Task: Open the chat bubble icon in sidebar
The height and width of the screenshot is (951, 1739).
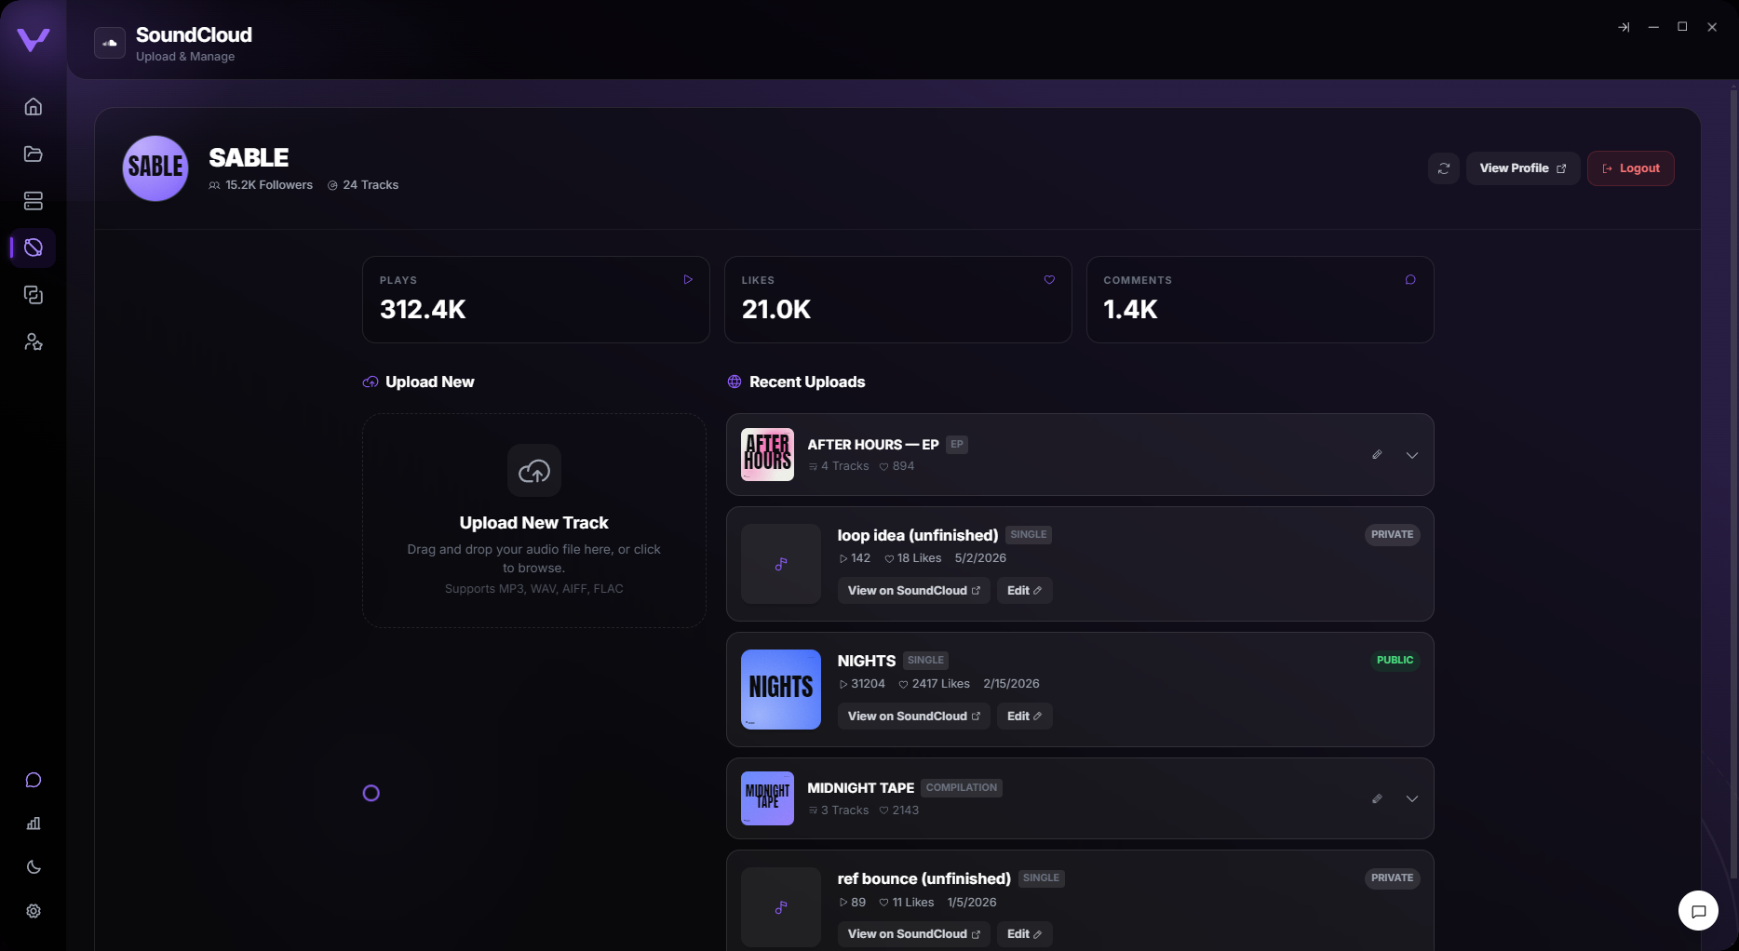Action: (34, 780)
